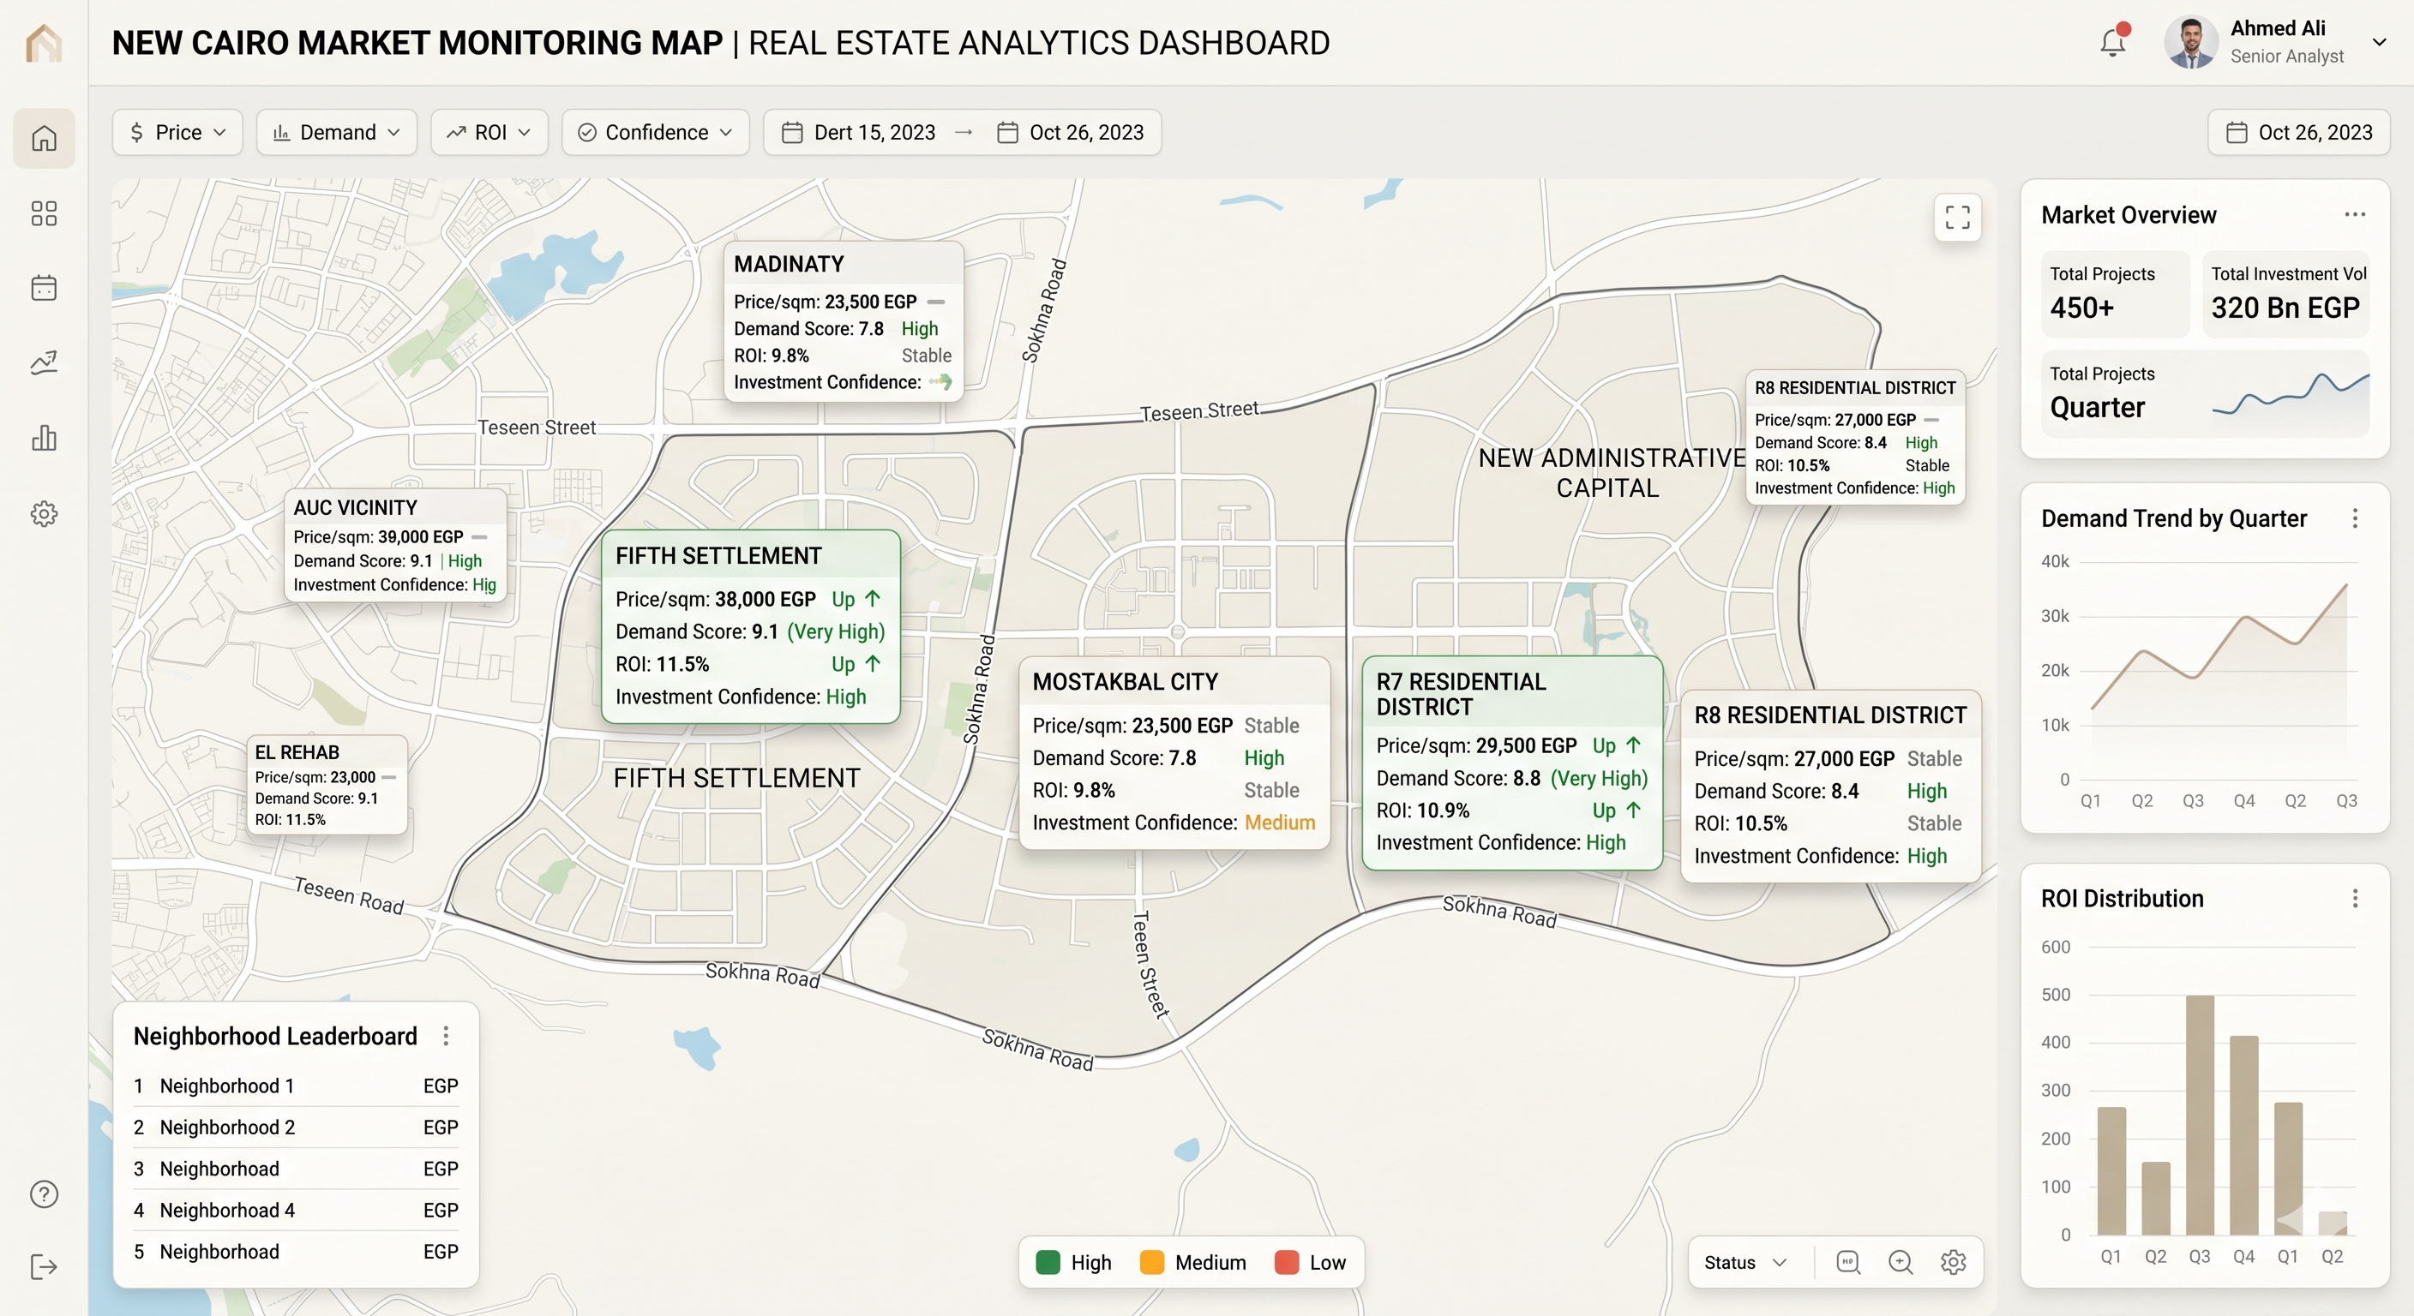Click Ahmed Ali's profile avatar
Screen dimensions: 2414x1316
(x=2190, y=42)
